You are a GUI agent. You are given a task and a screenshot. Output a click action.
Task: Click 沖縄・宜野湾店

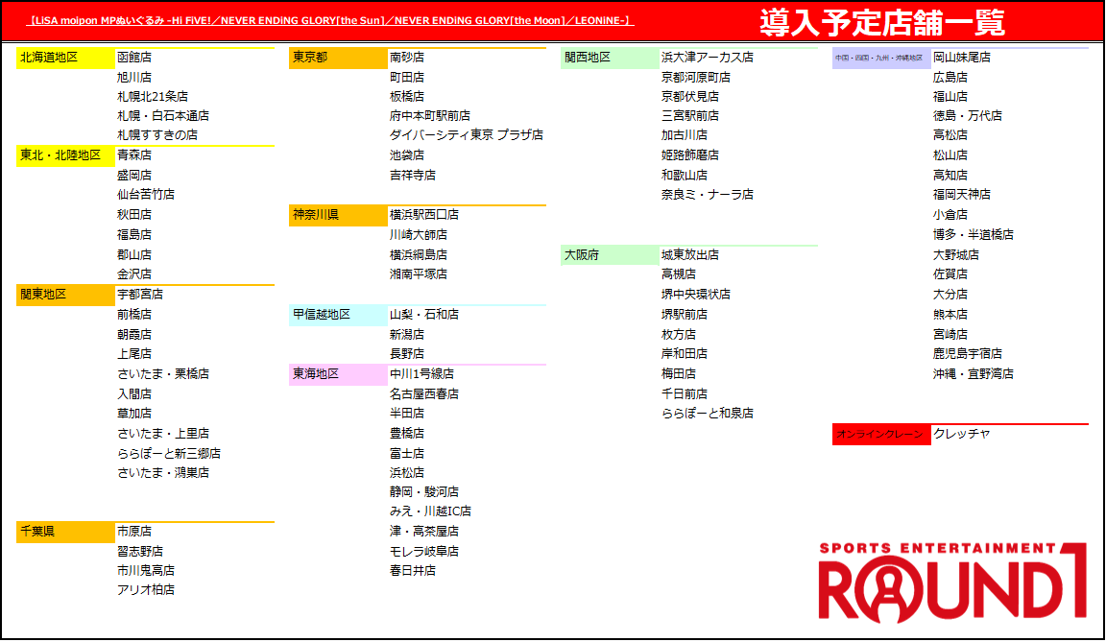point(974,373)
